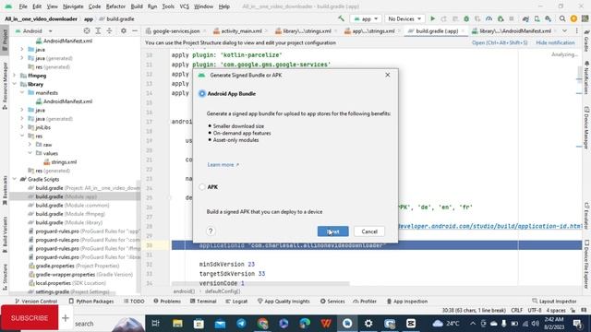Open editor tab options three-dot menu

(x=576, y=30)
